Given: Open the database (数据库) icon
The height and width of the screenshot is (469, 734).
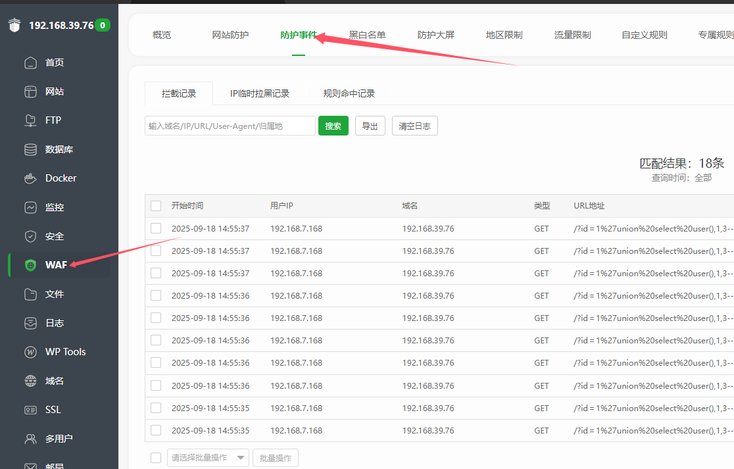Looking at the screenshot, I should pyautogui.click(x=30, y=149).
